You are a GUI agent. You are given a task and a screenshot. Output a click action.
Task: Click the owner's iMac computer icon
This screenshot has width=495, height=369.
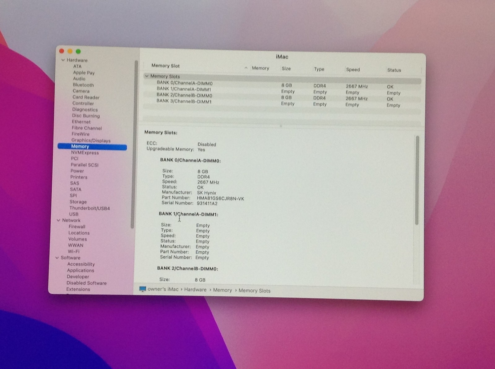pos(143,289)
